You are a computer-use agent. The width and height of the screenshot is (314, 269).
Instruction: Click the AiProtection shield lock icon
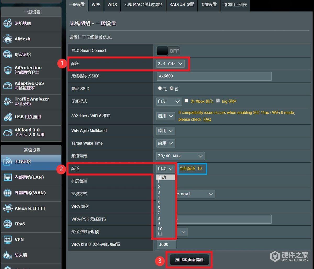[x=8, y=70]
